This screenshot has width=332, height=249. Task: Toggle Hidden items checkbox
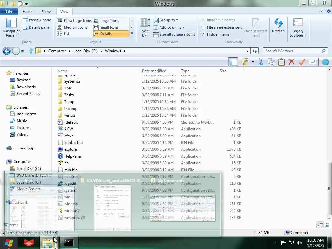pyautogui.click(x=203, y=34)
